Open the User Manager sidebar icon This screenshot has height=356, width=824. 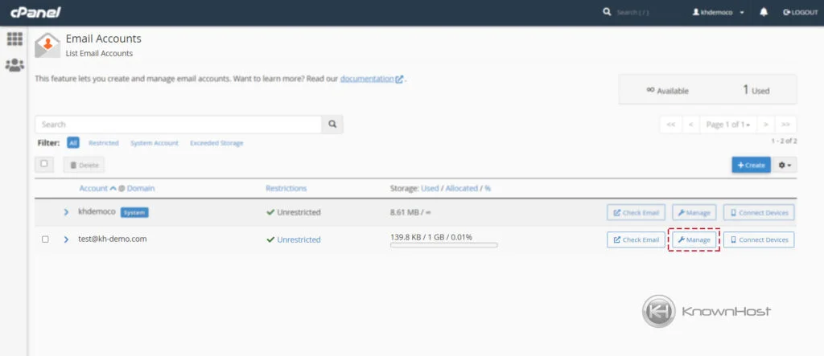point(14,65)
